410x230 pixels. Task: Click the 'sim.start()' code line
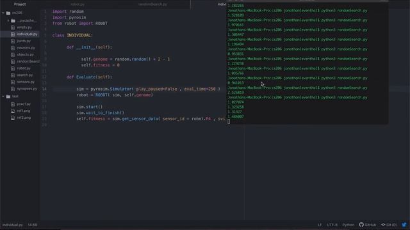(90, 107)
